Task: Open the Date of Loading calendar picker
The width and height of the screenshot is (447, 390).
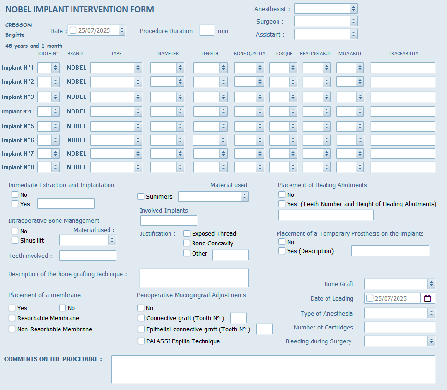Action: pyautogui.click(x=427, y=298)
